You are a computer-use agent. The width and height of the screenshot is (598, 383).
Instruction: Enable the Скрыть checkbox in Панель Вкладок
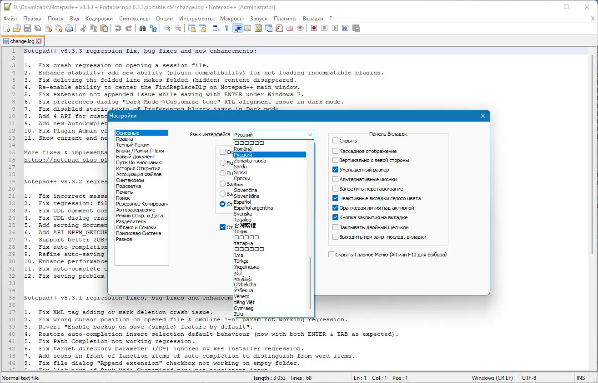coord(336,141)
